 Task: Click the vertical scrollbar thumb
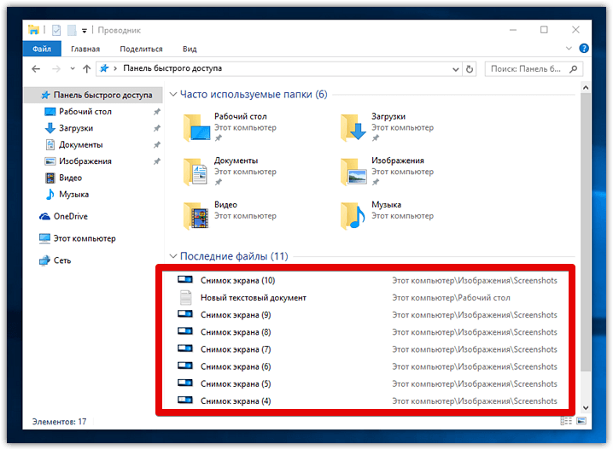coord(585,232)
